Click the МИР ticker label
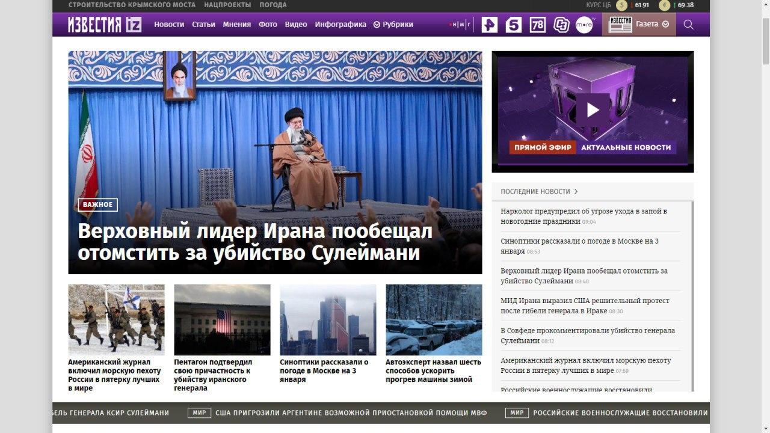This screenshot has height=433, width=770. pyautogui.click(x=199, y=413)
